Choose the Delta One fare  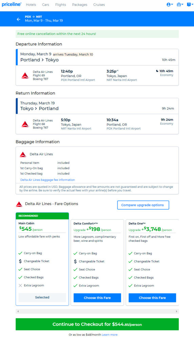click(152, 298)
